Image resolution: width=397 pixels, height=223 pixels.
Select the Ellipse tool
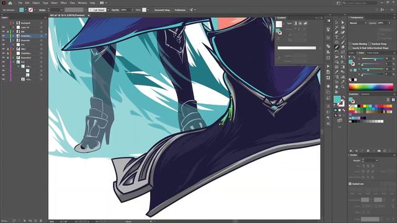[x=336, y=42]
